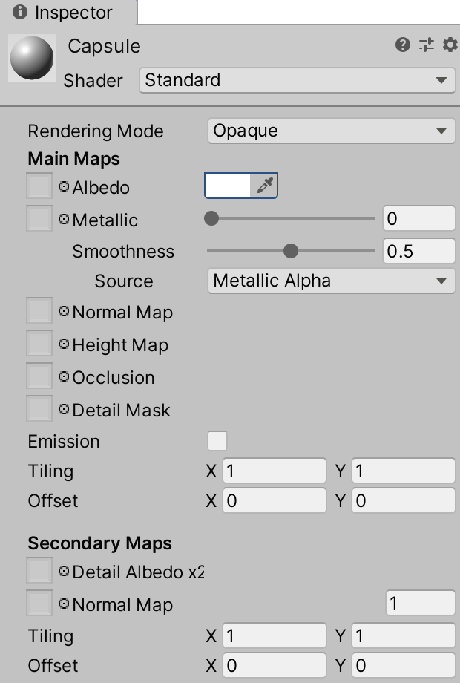This screenshot has width=460, height=683.
Task: Open the Shader dropdown set to Standard
Action: [x=297, y=80]
